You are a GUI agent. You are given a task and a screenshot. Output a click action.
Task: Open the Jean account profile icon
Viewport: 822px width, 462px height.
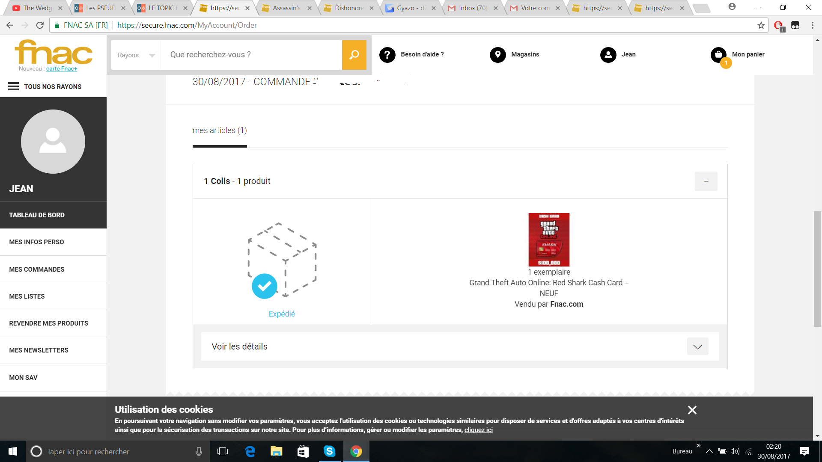point(608,55)
